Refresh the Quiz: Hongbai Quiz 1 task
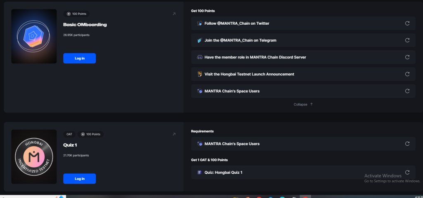Image resolution: width=423 pixels, height=198 pixels. click(x=407, y=172)
